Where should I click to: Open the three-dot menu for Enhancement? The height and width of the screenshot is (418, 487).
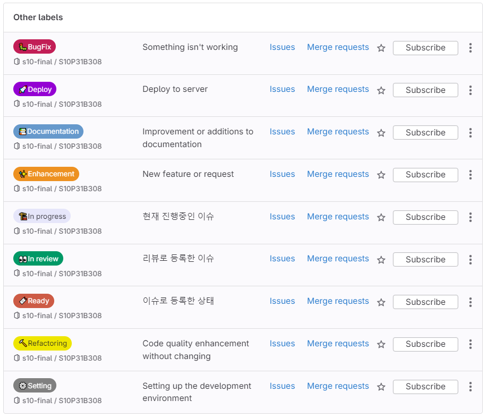470,175
